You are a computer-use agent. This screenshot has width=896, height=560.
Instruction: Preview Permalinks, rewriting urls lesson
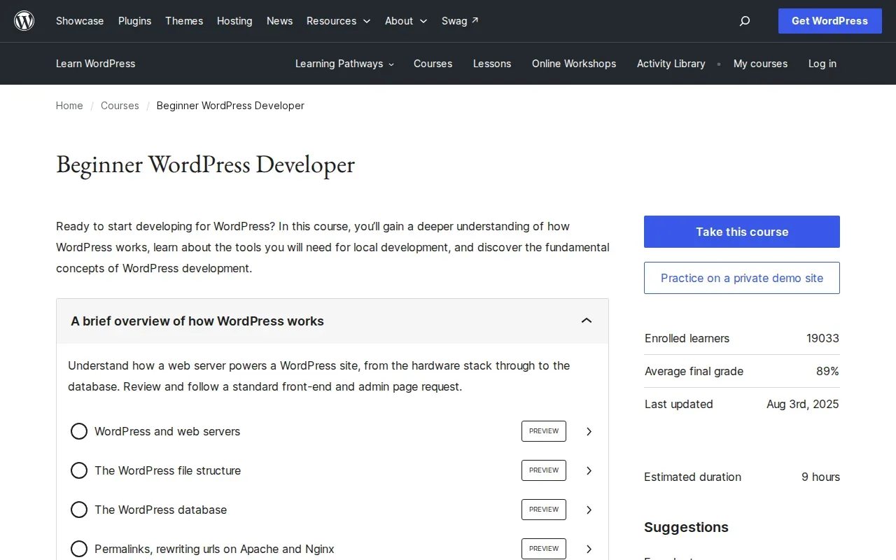pos(544,549)
